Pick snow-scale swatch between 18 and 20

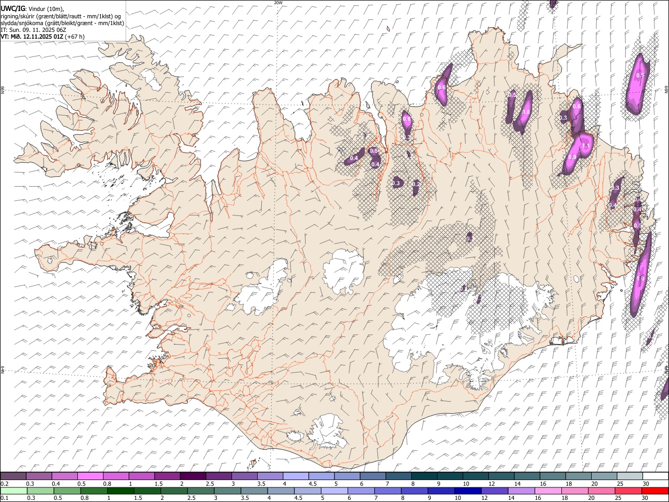tap(578, 476)
